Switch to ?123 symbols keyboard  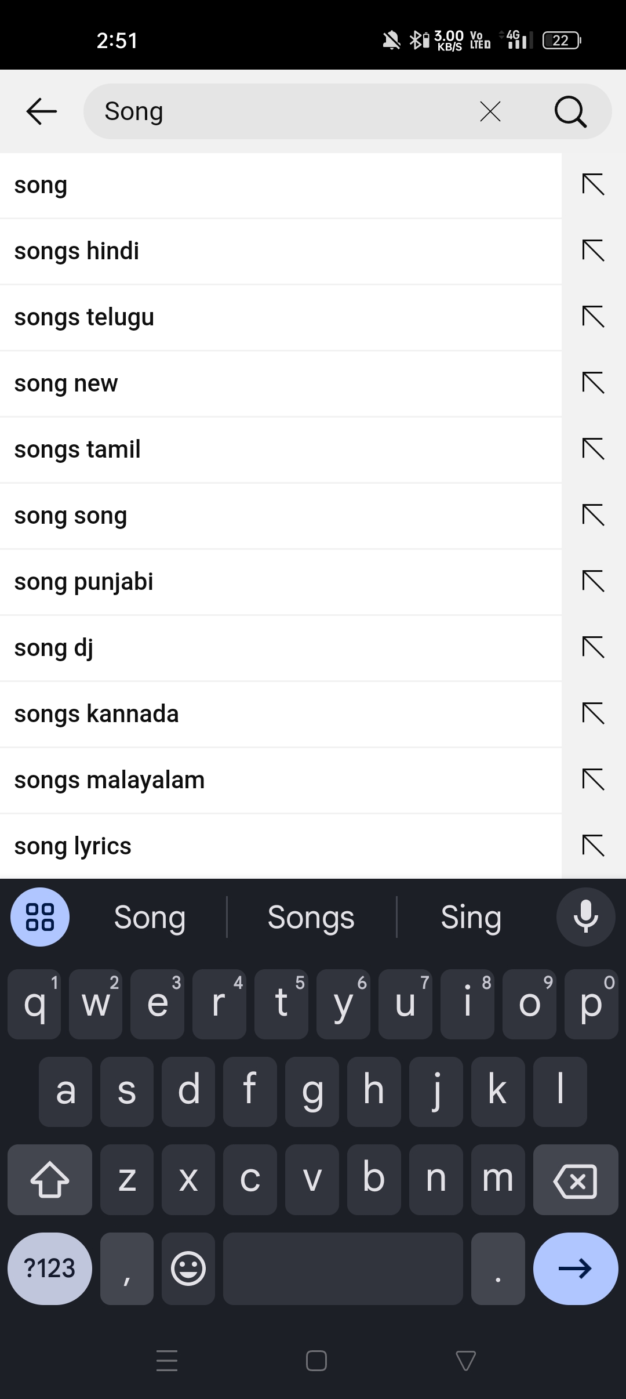[50, 1268]
